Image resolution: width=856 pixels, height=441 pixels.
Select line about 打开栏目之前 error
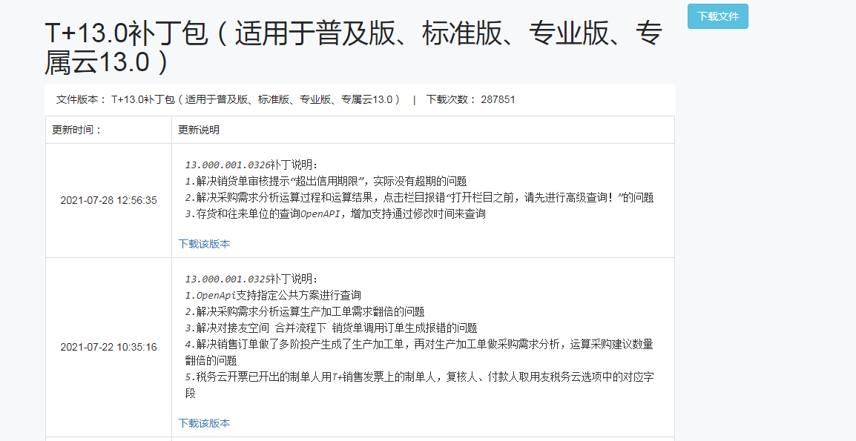(419, 198)
